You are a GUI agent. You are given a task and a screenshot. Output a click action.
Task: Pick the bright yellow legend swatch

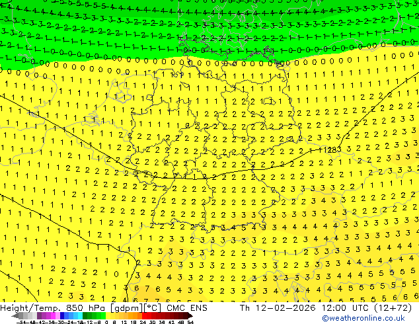tap(108, 315)
